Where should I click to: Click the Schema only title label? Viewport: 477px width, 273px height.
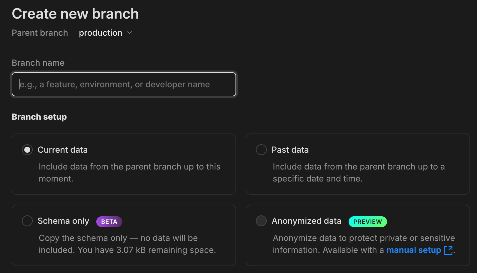(64, 221)
